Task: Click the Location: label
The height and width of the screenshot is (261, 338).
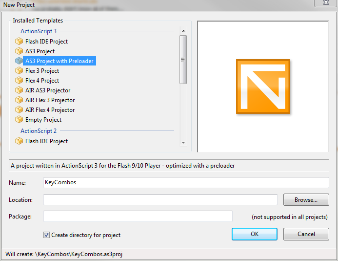Action: [x=20, y=199]
